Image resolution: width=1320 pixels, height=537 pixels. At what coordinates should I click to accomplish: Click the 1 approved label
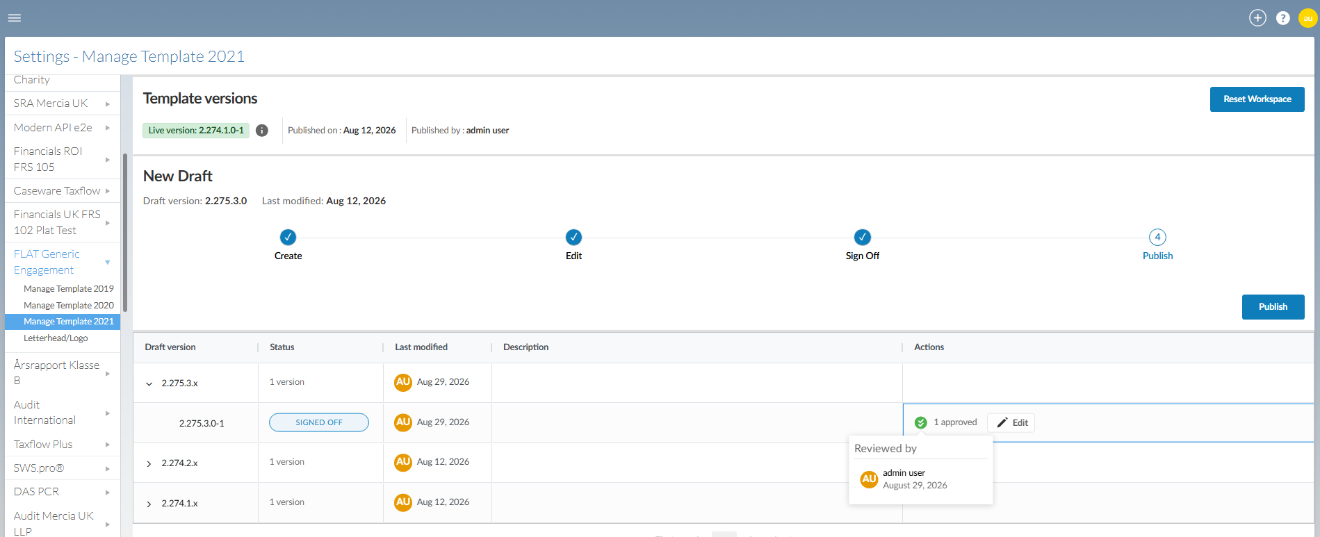point(955,422)
